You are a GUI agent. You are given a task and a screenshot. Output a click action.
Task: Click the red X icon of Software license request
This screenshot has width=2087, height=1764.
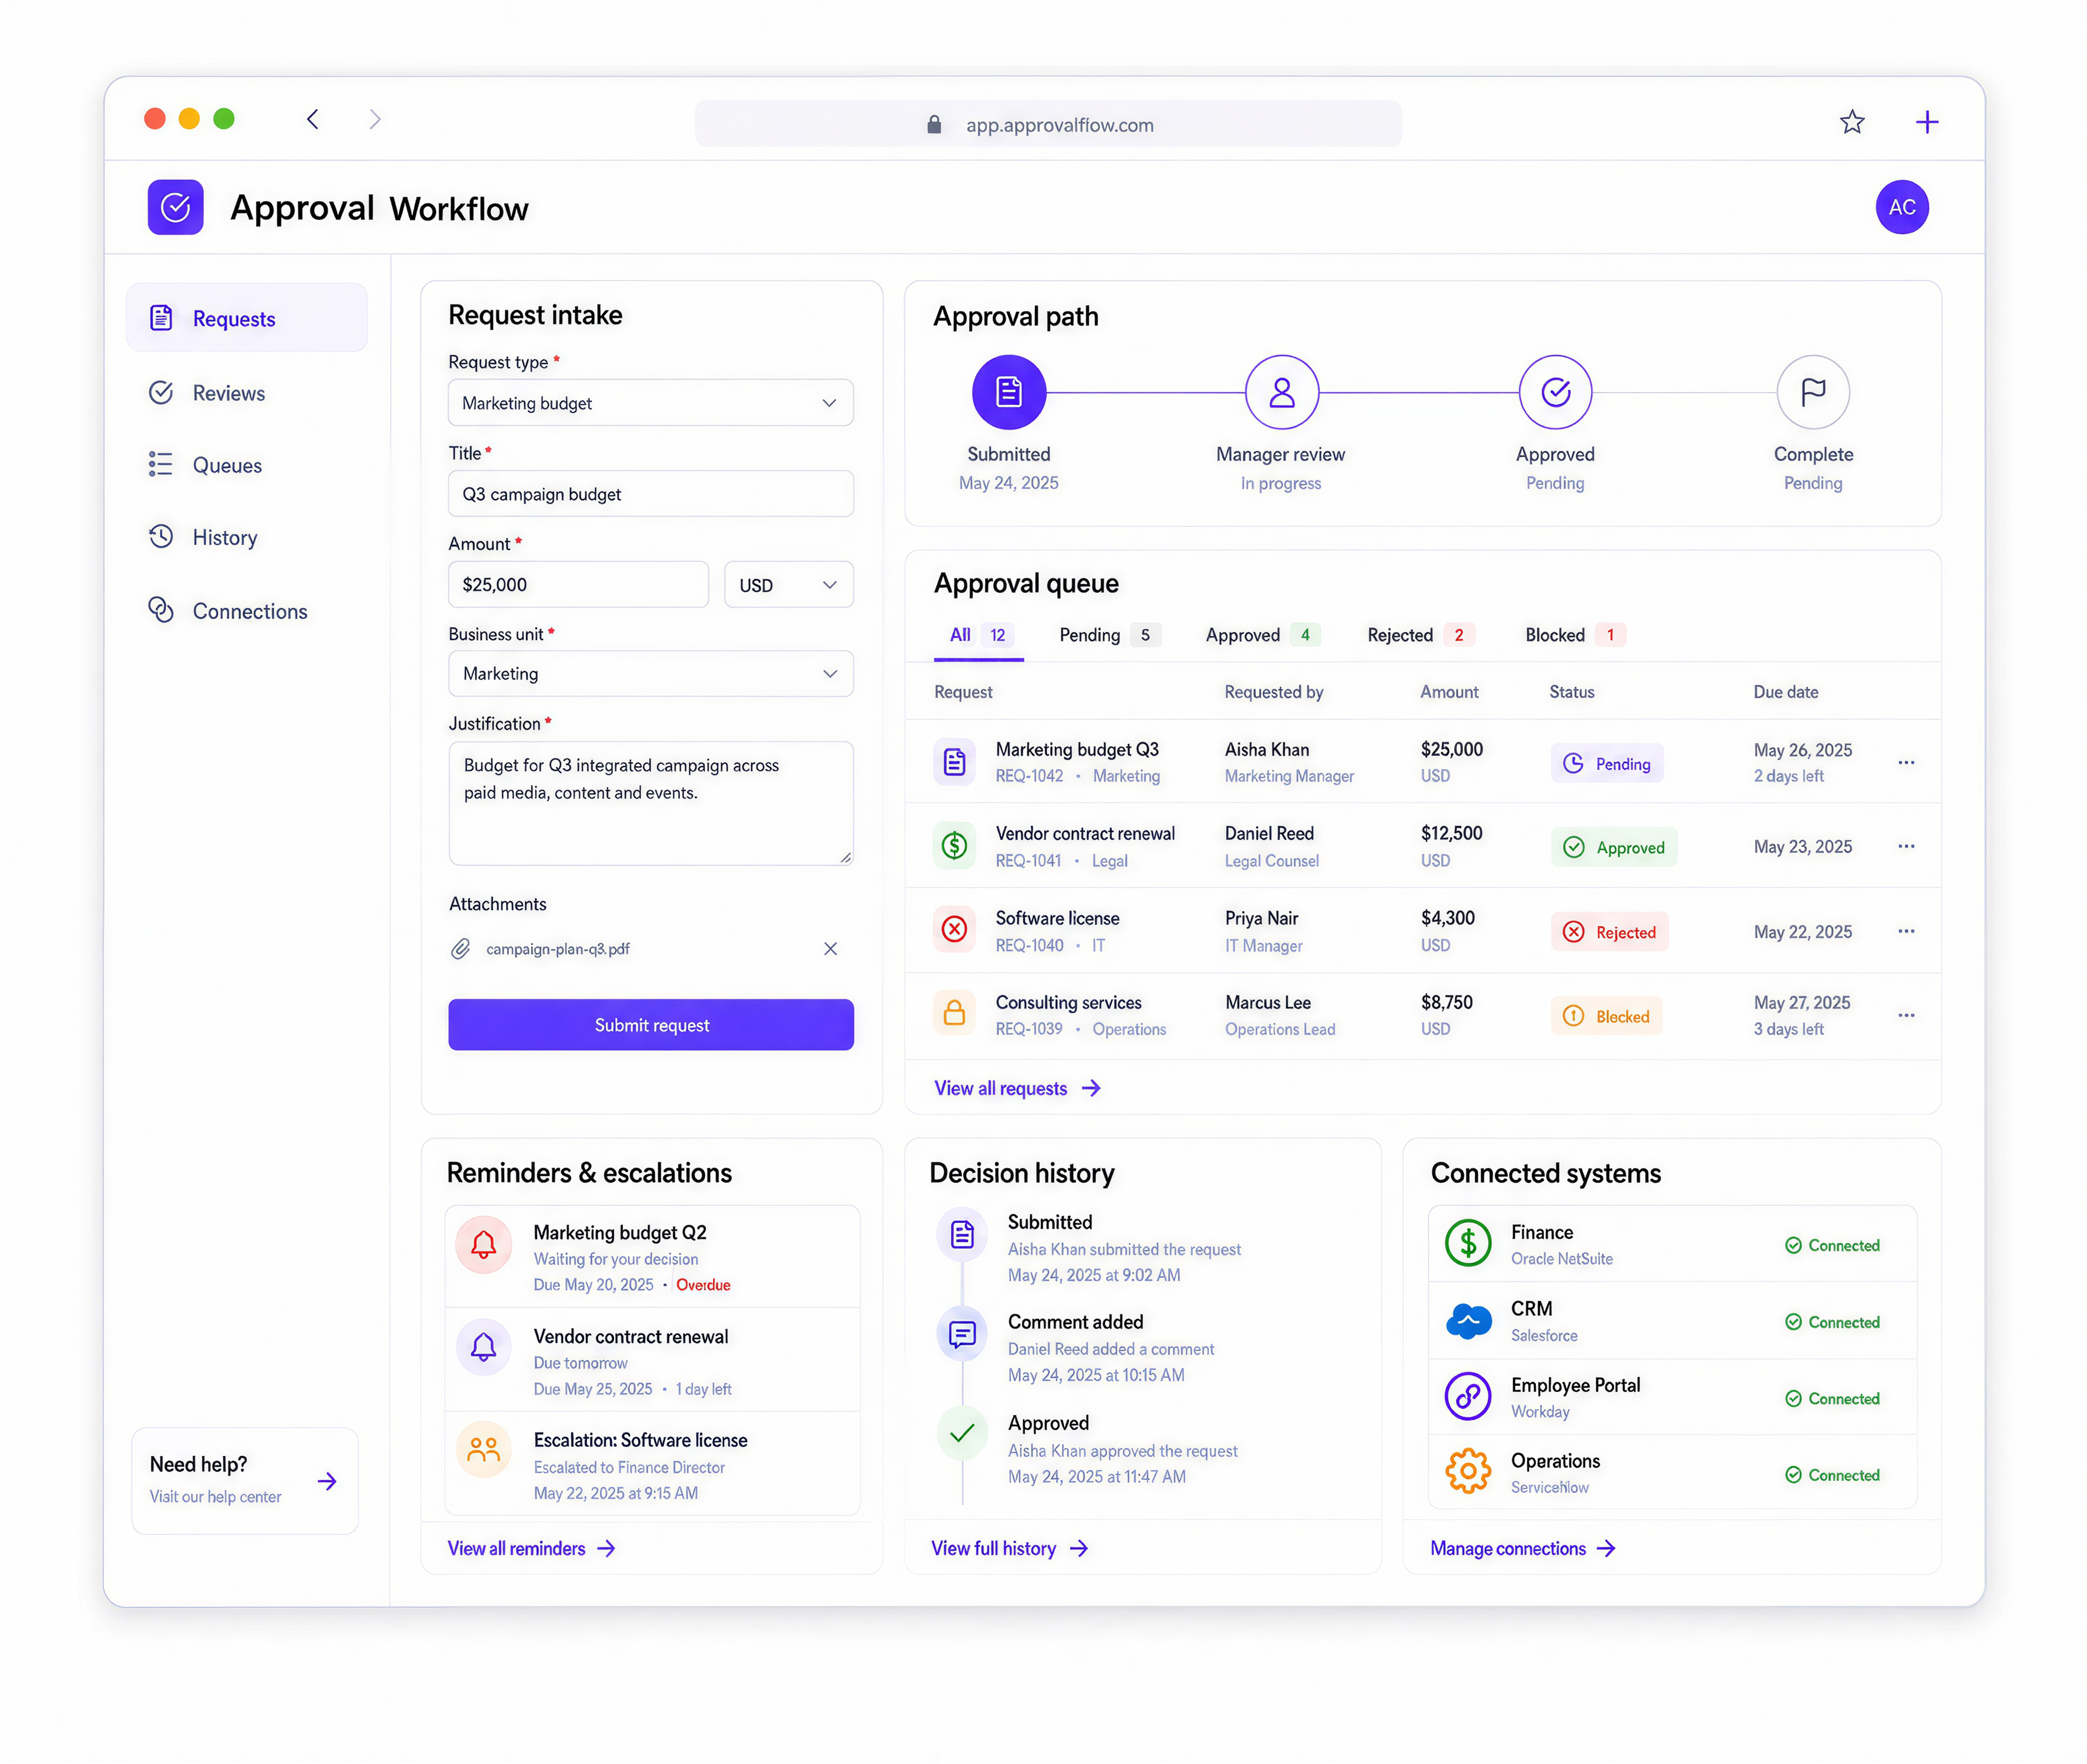point(954,930)
